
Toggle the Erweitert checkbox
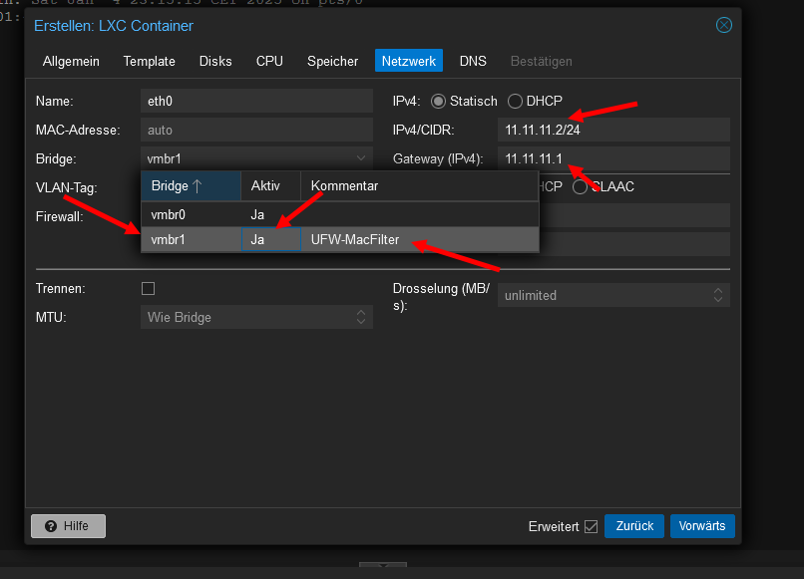click(591, 526)
